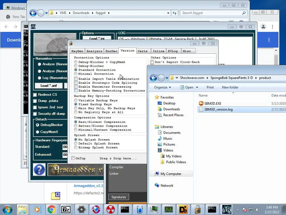286x215 pixels.
Task: Expand breadcrumb arrow after VM1
Action: coord(70,13)
